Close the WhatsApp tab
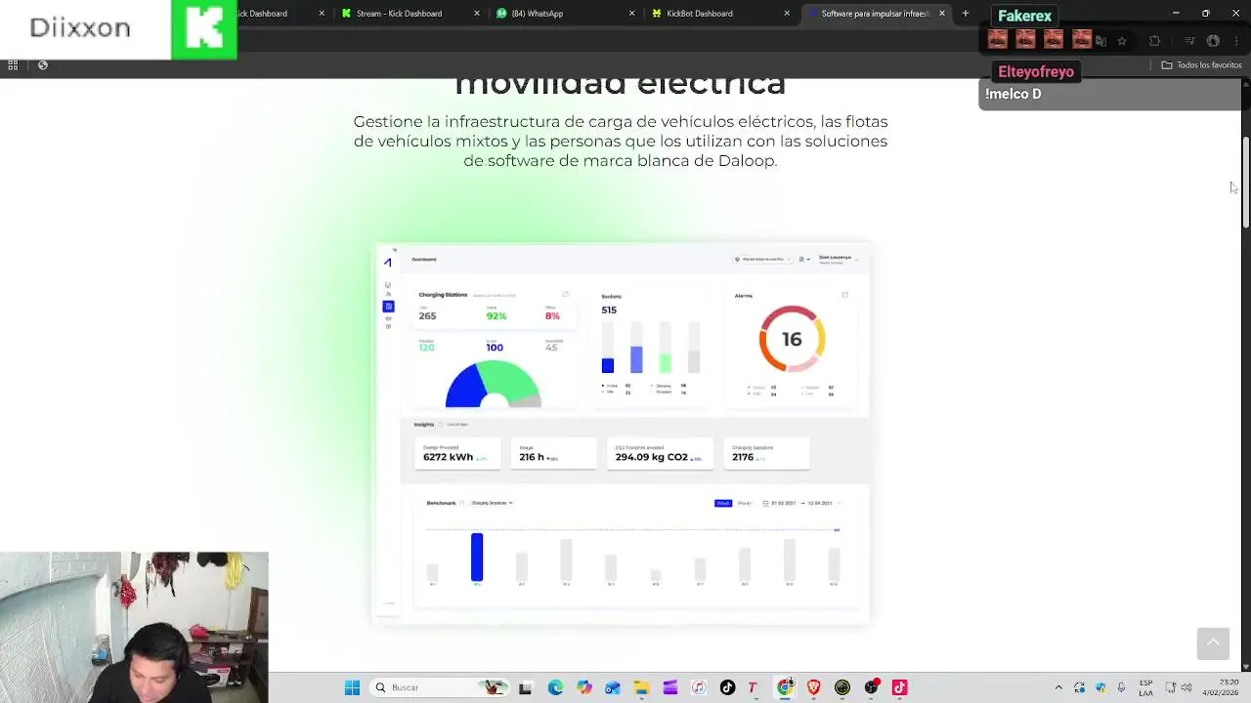The image size is (1251, 703). 631,14
